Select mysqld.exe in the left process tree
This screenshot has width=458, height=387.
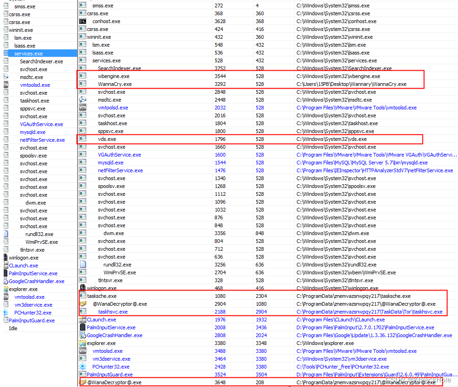click(x=32, y=132)
